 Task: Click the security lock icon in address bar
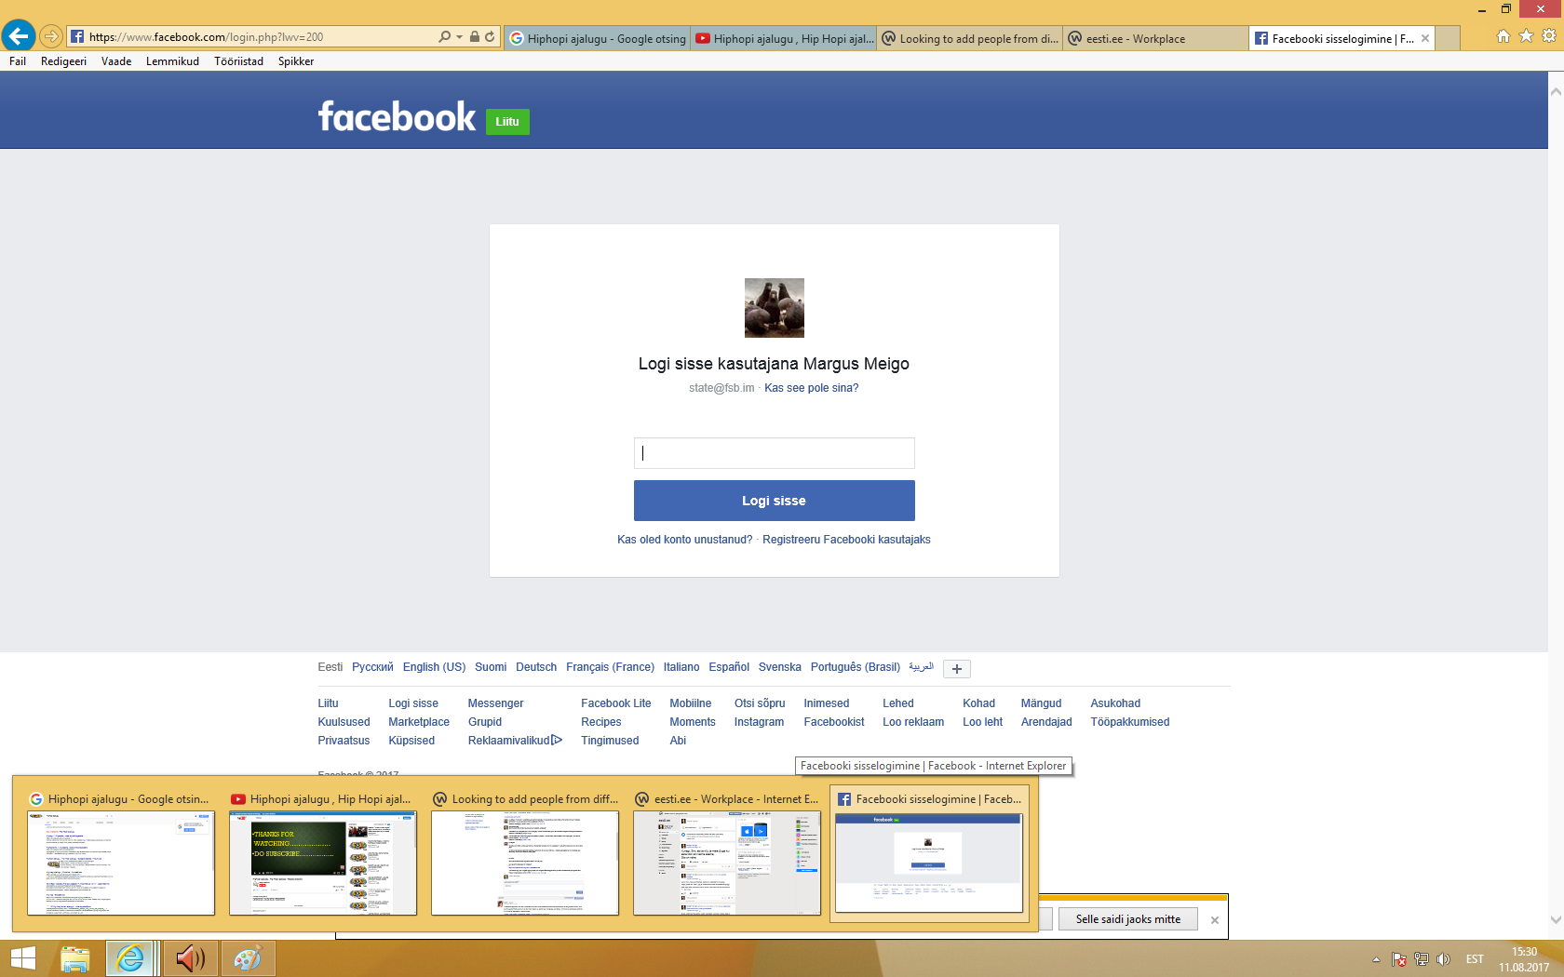[475, 36]
